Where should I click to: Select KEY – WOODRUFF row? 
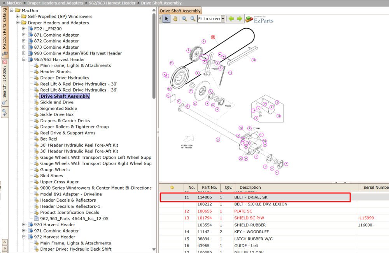coord(274,232)
